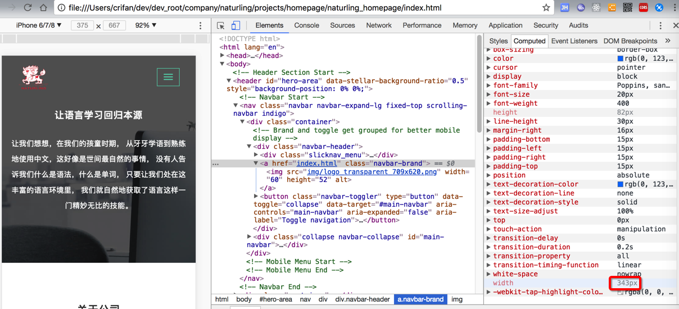
Task: Switch to the Sources tab
Action: (x=343, y=25)
